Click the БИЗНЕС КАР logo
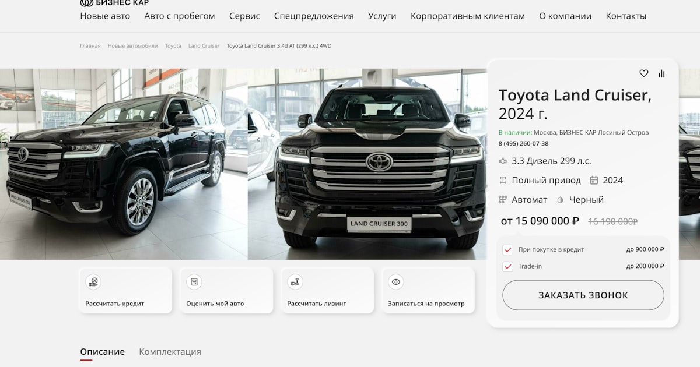700x367 pixels. (114, 3)
